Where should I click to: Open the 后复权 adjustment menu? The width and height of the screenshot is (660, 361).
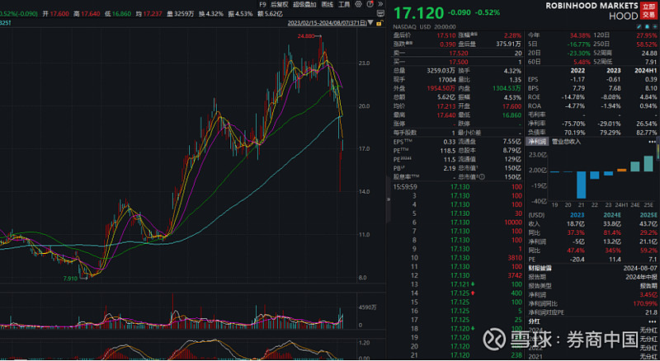[x=280, y=4]
